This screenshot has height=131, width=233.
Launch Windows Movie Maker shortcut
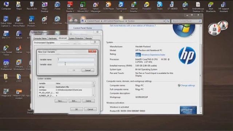(19, 21)
